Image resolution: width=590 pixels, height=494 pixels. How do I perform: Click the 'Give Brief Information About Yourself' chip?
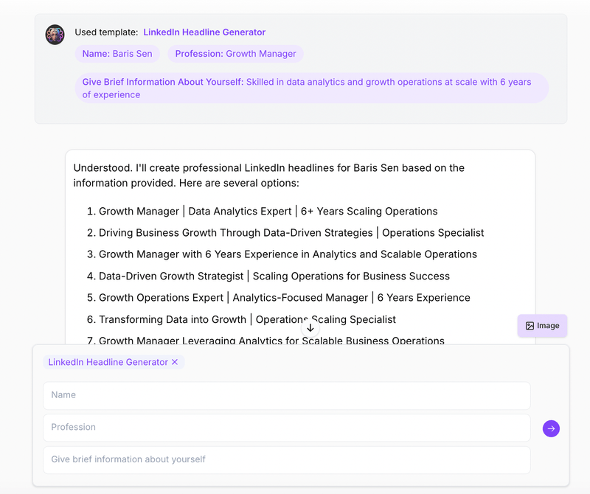(x=311, y=88)
